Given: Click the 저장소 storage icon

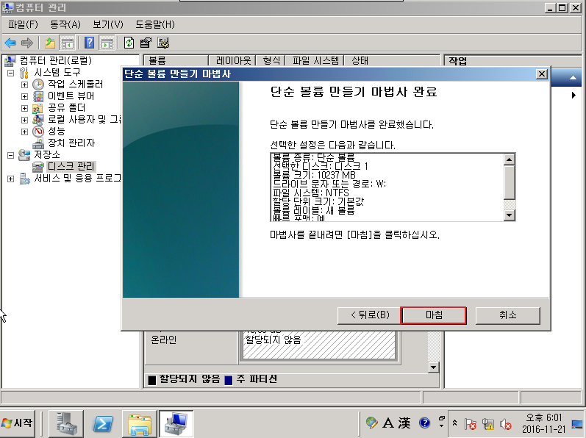Looking at the screenshot, I should pyautogui.click(x=25, y=154).
